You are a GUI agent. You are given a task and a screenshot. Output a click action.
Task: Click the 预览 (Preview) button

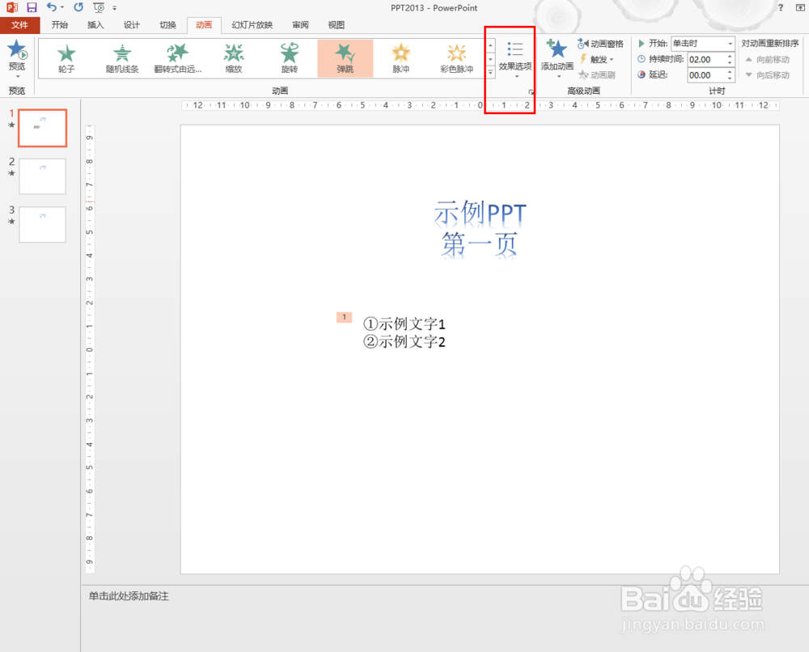[16, 57]
